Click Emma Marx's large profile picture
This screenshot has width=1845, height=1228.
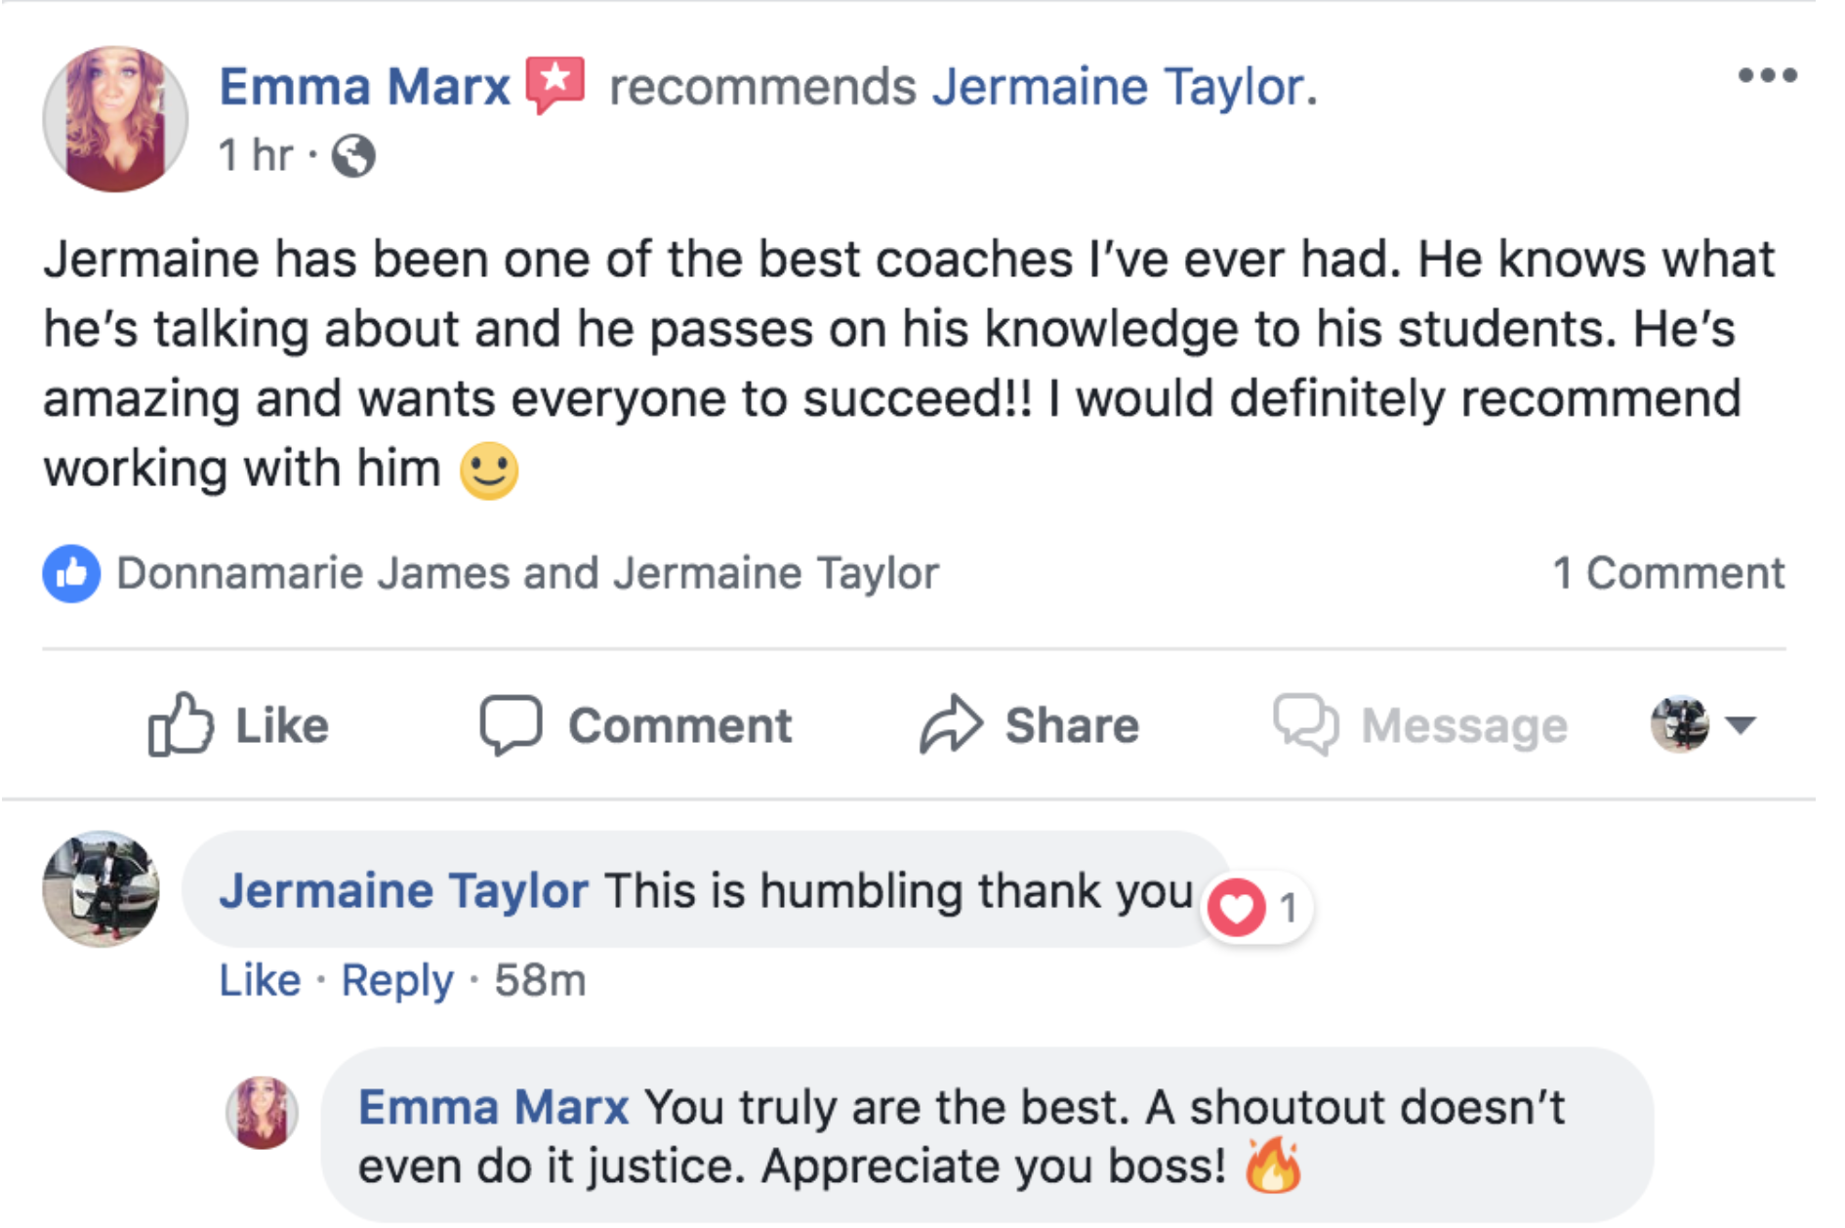[115, 119]
